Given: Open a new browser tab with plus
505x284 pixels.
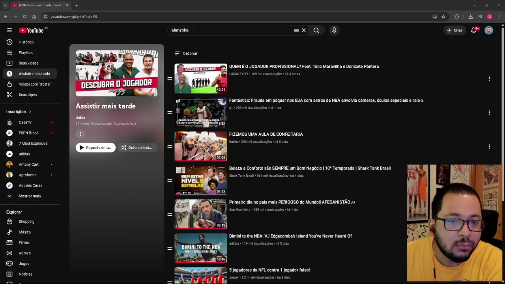Looking at the screenshot, I should click(77, 5).
